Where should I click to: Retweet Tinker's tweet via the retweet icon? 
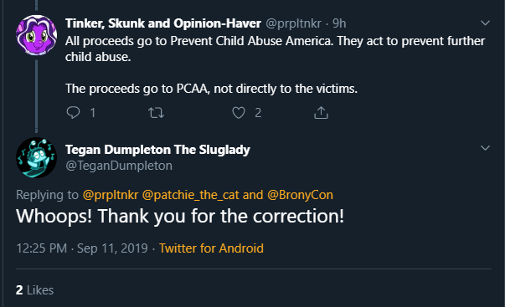157,113
